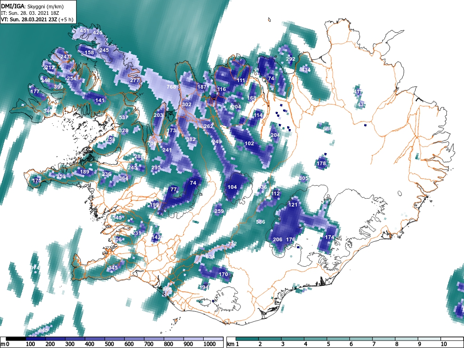464x348 pixels.
Task: Click the visibility value 451 in the Westfjords
Action: coord(84,31)
